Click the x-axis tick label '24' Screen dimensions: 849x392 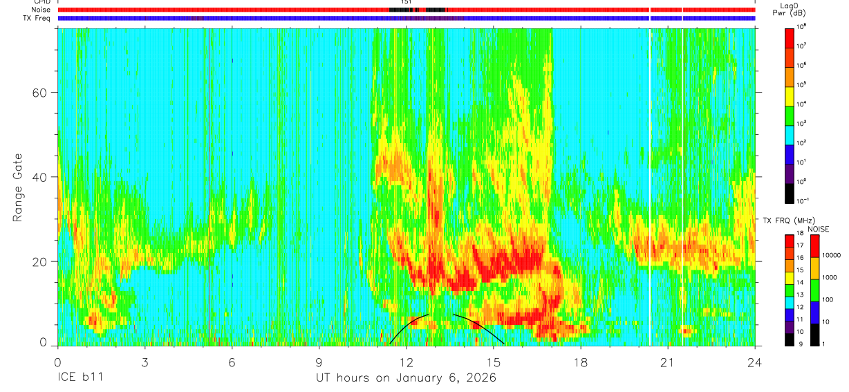(x=755, y=362)
